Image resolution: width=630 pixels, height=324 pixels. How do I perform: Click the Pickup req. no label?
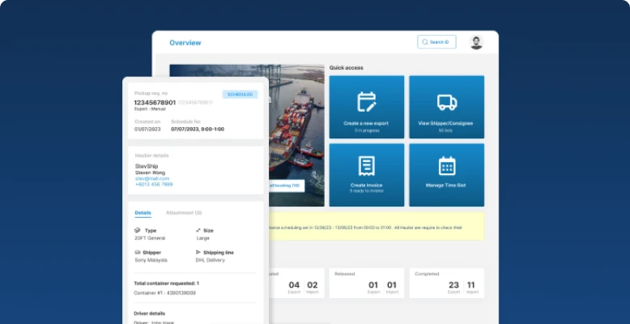(x=151, y=93)
